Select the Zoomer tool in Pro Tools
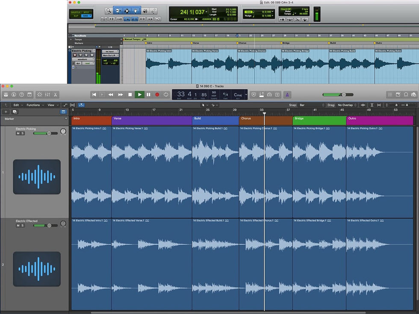This screenshot has height=314, width=419. pyautogui.click(x=109, y=11)
